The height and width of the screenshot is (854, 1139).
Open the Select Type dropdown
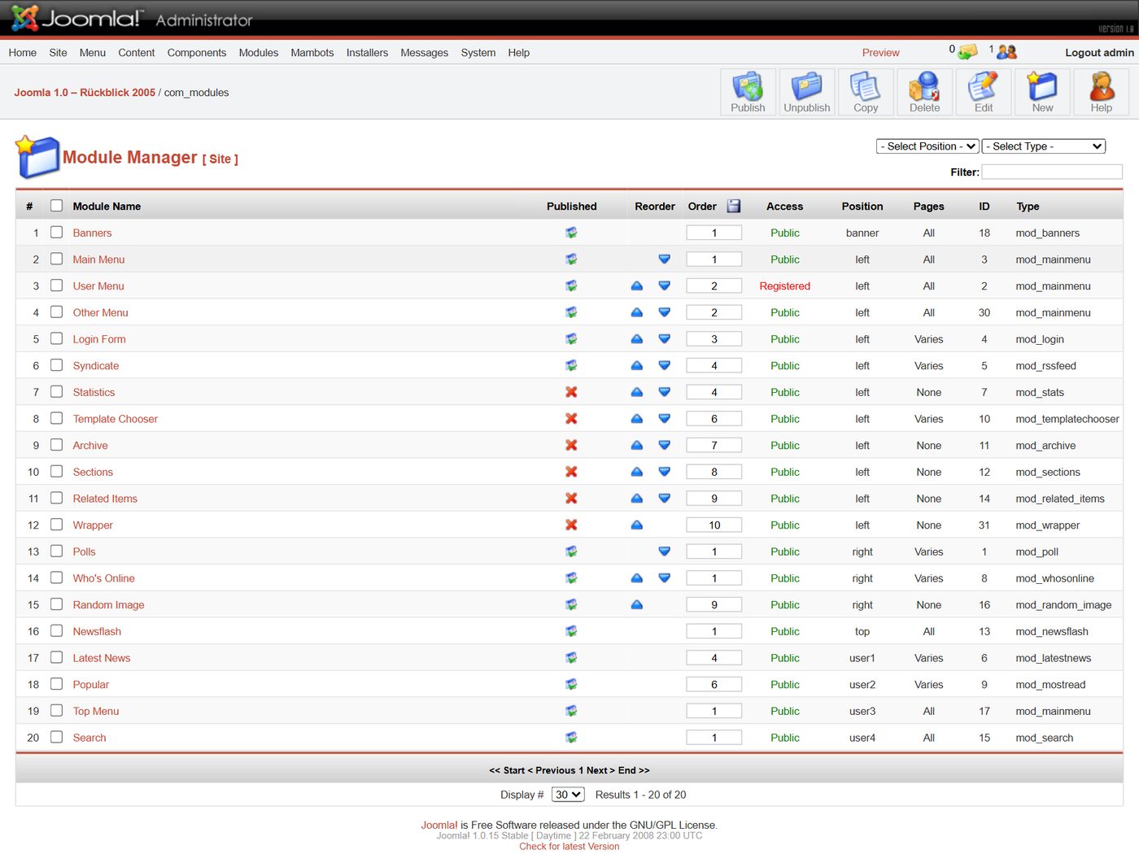(x=1044, y=146)
